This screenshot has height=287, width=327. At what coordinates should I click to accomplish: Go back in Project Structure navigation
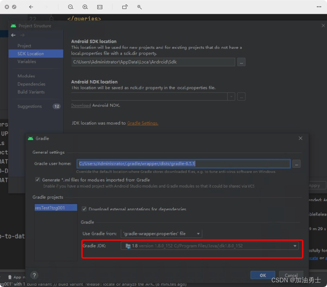(13, 35)
